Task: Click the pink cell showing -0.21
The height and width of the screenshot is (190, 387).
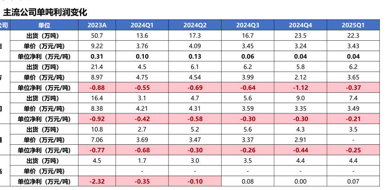Action: tap(353, 119)
